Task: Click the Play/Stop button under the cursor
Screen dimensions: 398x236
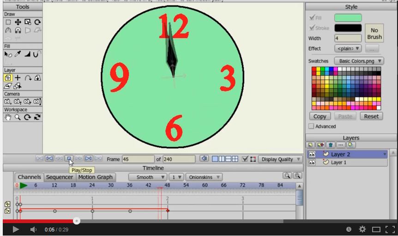Action: coord(69,159)
